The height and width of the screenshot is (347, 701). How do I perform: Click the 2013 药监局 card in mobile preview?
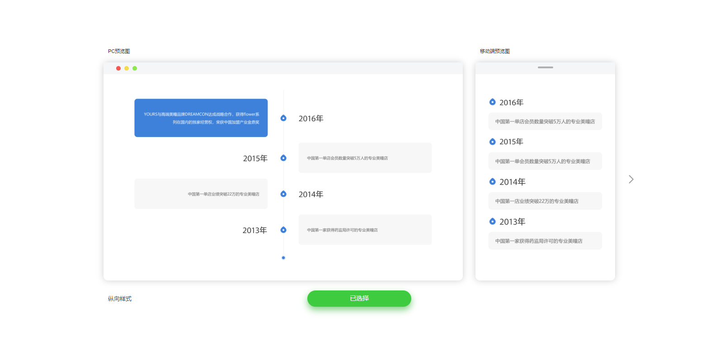545,241
